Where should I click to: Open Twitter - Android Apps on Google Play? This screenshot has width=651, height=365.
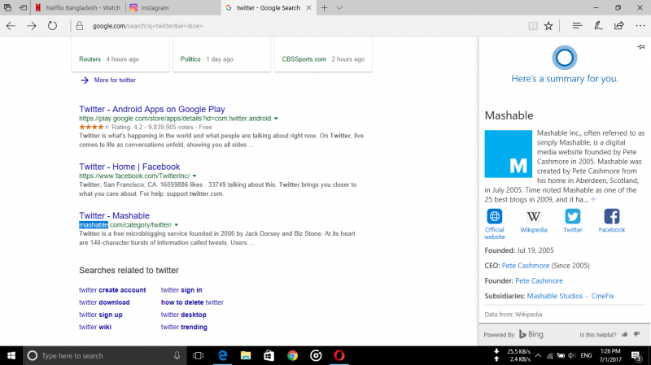[x=152, y=109]
